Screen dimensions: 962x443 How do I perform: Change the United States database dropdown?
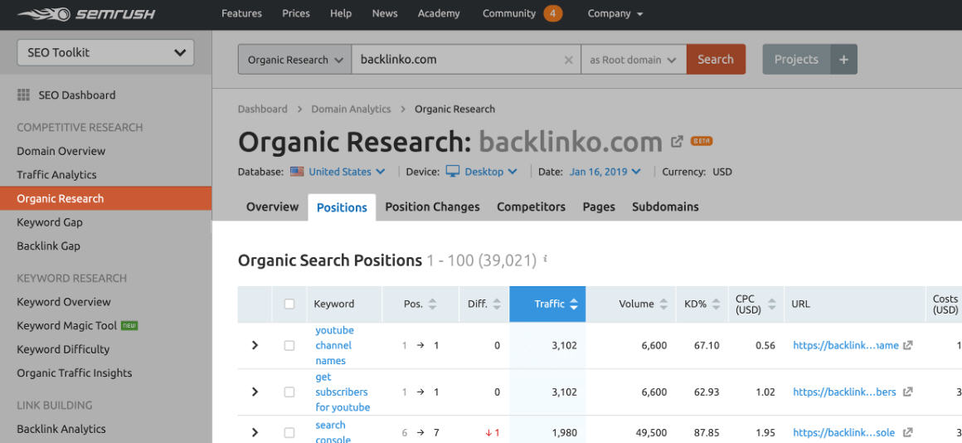[347, 172]
